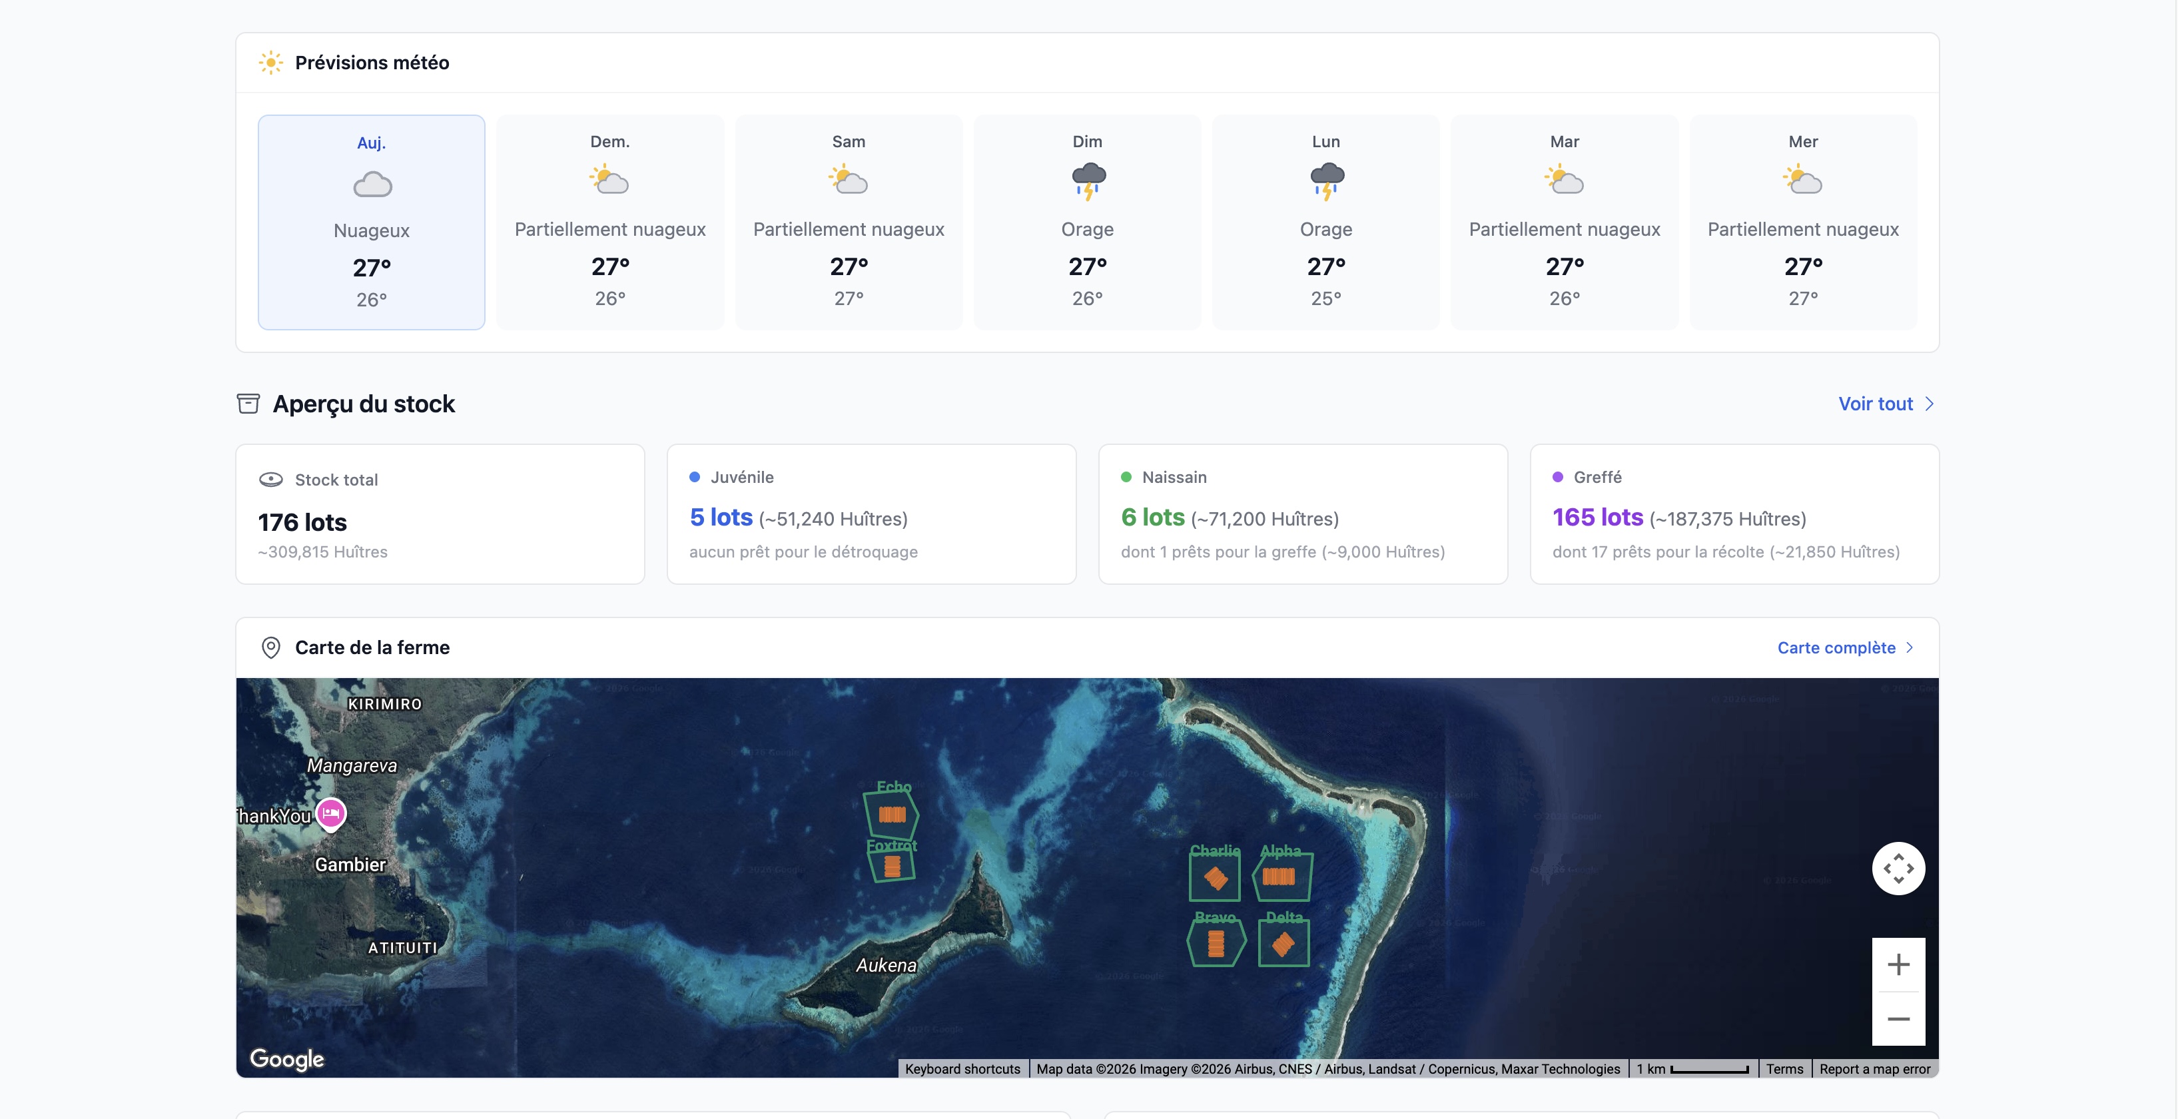Open the Dim Orage forecast card
2178x1119 pixels.
pos(1087,222)
